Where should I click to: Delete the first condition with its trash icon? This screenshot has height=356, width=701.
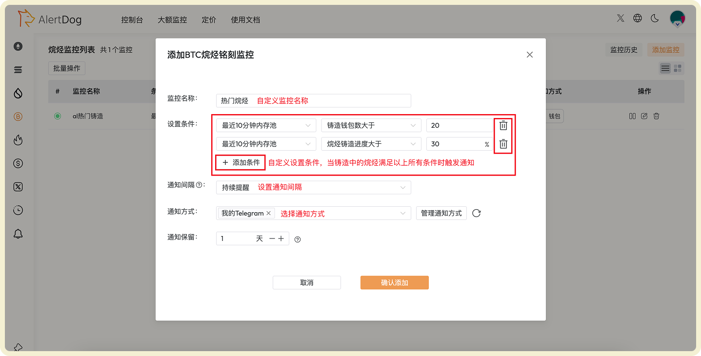tap(503, 125)
